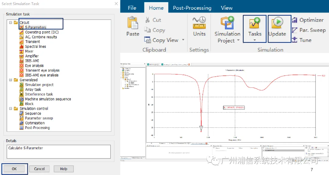This screenshot has width=329, height=175.
Task: Open the File menu tab
Action: coord(132,8)
